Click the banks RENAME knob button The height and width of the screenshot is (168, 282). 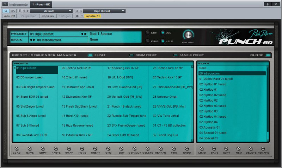263,149
